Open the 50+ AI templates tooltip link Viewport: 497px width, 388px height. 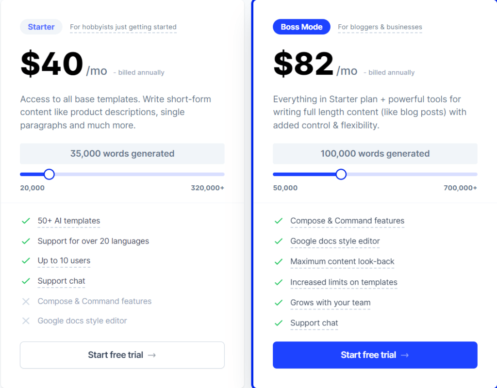tap(69, 221)
